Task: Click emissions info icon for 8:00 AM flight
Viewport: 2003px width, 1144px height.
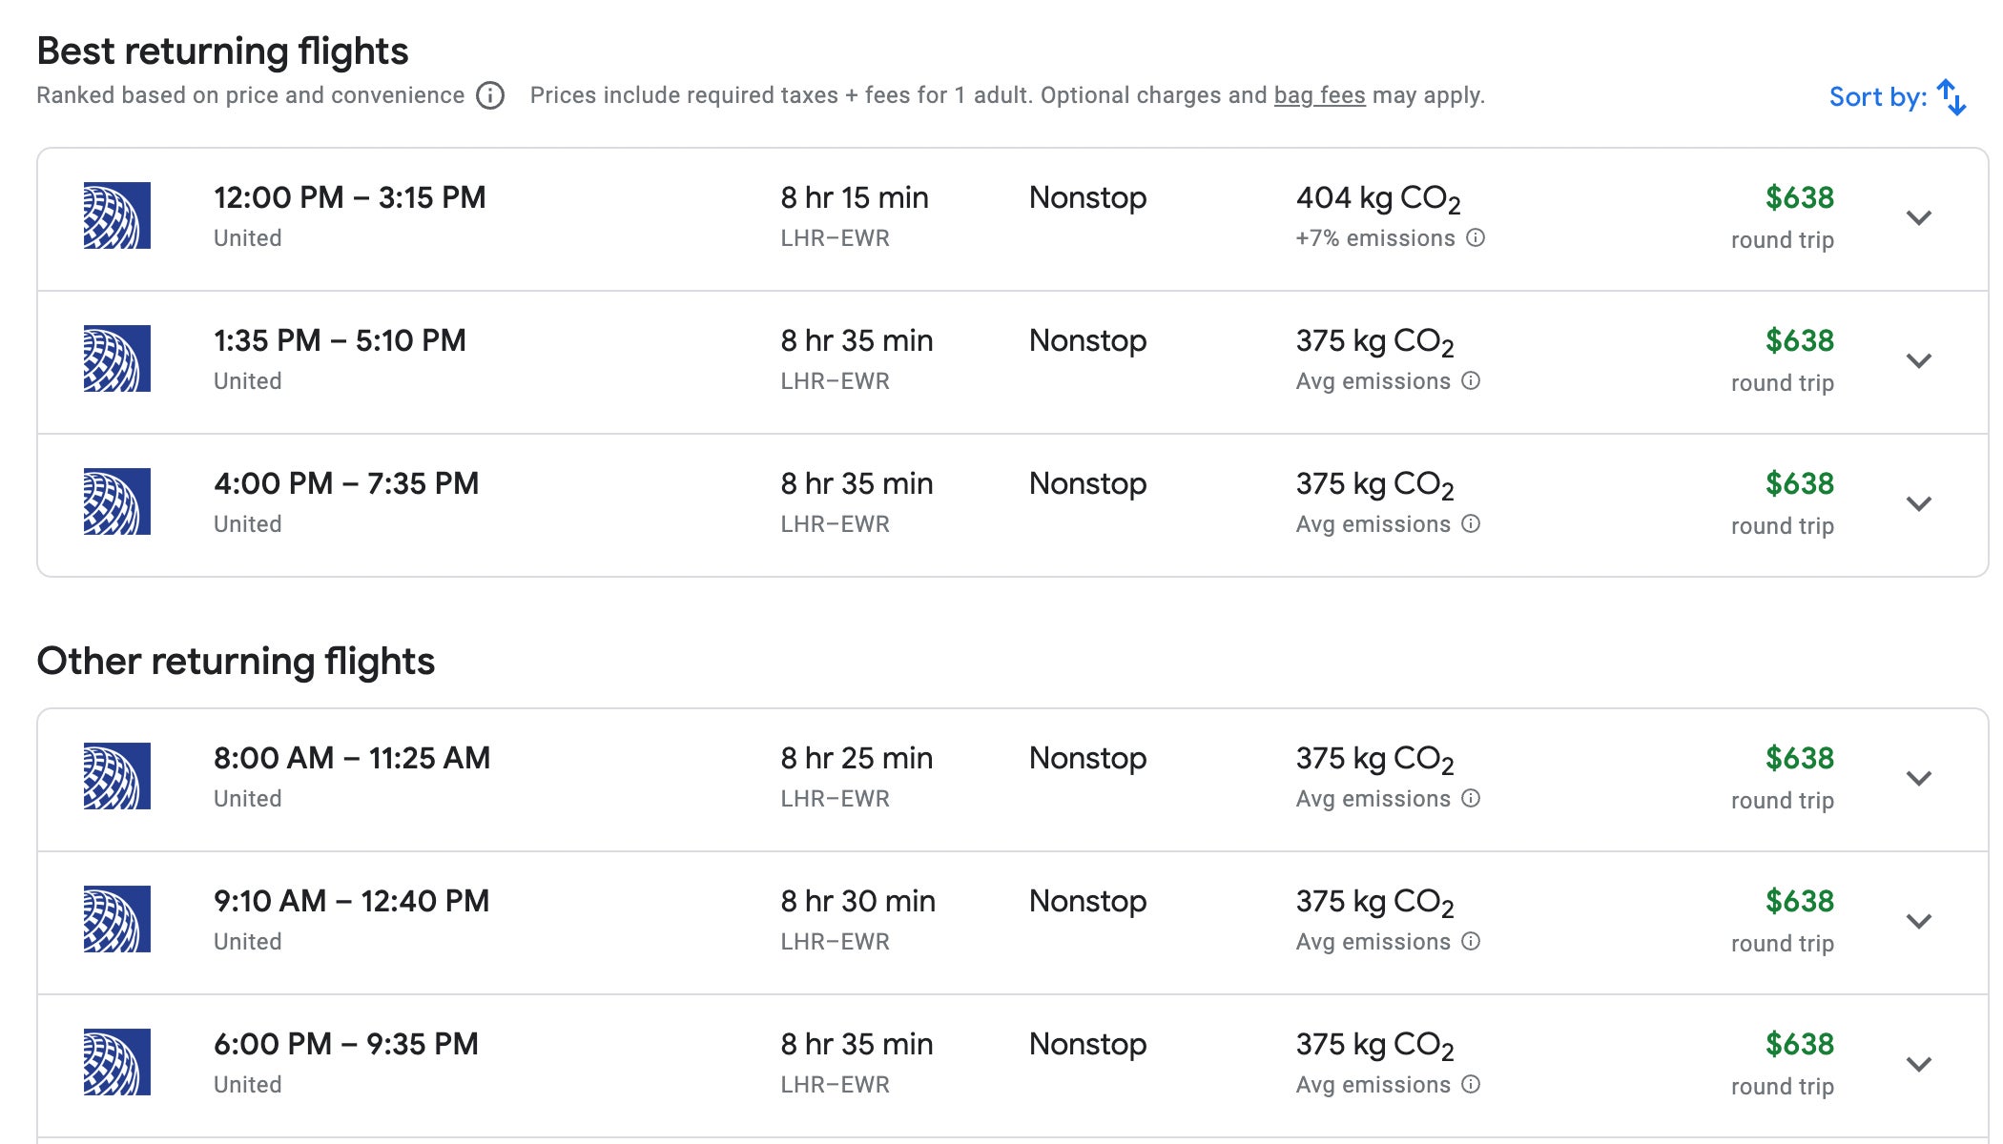Action: tap(1471, 799)
